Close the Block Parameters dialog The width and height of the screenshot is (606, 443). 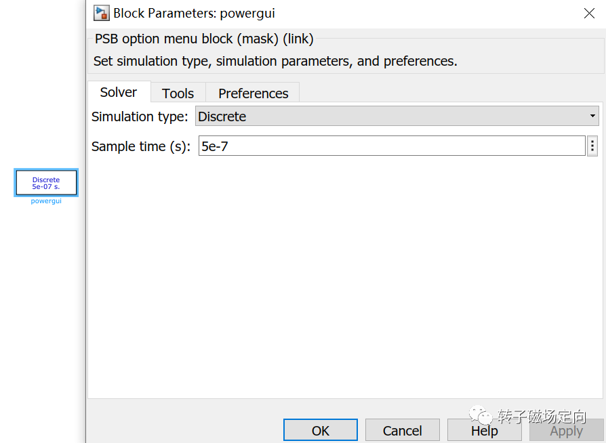click(x=589, y=13)
